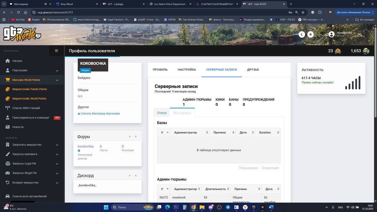This screenshot has height=212, width=377.
Task: Sort Баны table by Duration
Action: pos(268,132)
